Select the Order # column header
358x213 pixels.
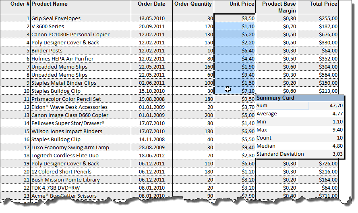tap(15, 7)
